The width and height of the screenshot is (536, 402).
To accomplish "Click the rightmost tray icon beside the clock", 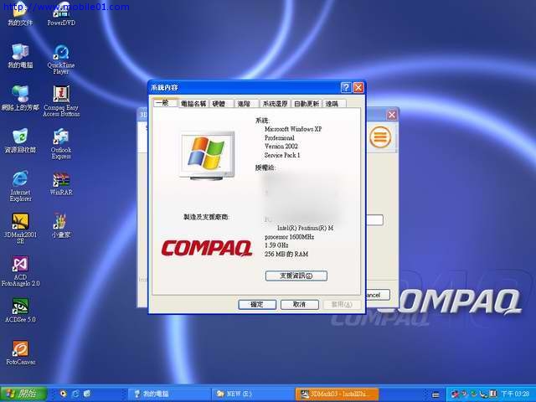I will click(493, 394).
